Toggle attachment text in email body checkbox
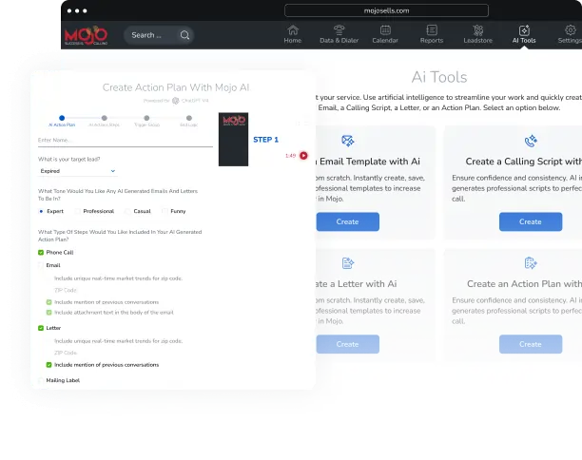The image size is (582, 460). click(x=48, y=313)
